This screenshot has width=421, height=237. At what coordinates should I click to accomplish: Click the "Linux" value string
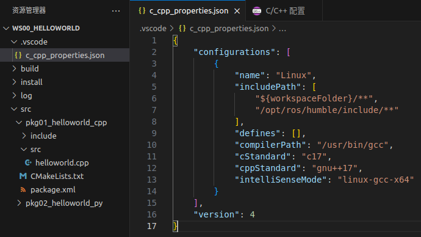pyautogui.click(x=293, y=75)
